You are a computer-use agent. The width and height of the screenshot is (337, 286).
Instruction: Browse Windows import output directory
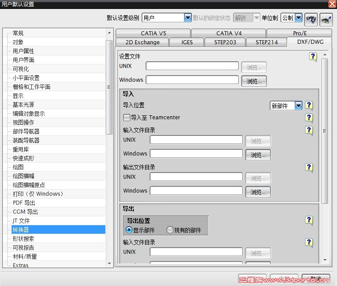click(258, 192)
